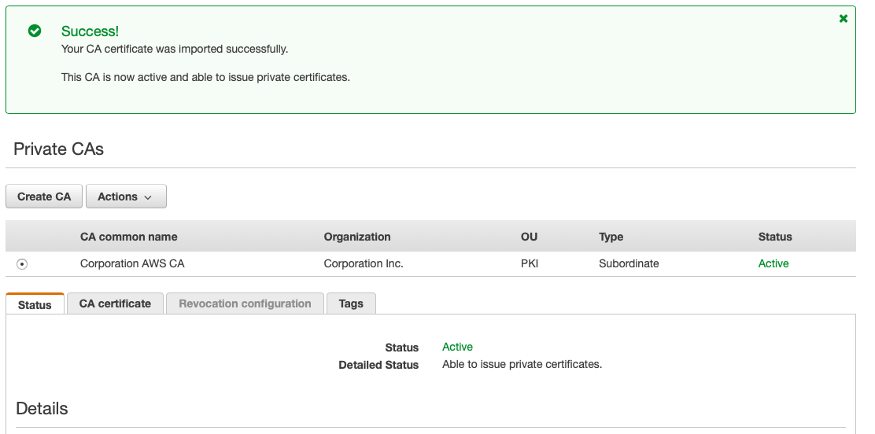Open the Revocation configuration tab
Image resolution: width=875 pixels, height=434 pixels.
(245, 303)
